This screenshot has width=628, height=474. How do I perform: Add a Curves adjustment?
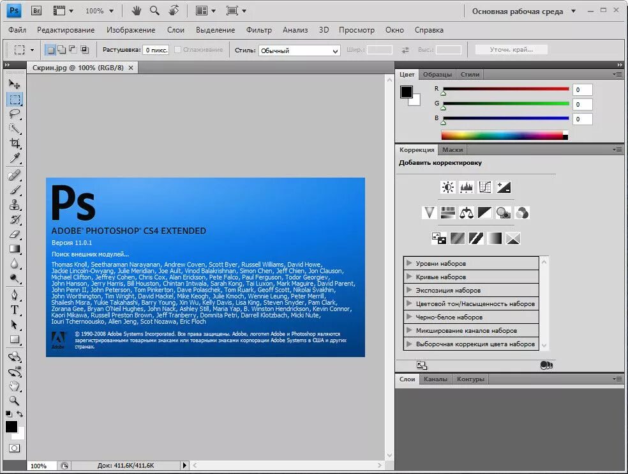click(485, 187)
